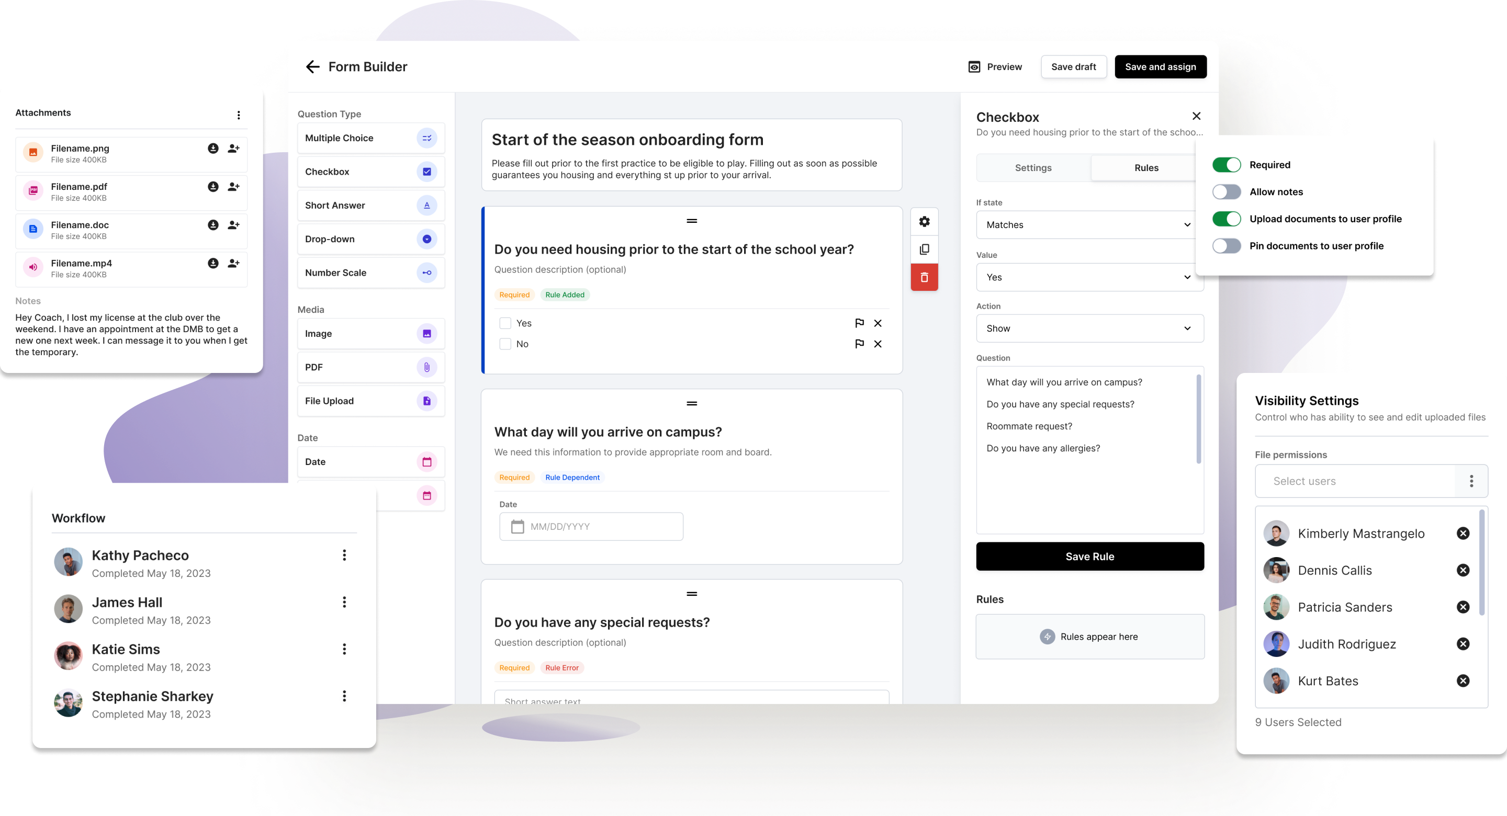Viewport: 1507px width, 816px height.
Task: Open Kathy Pacheco's three-dot workflow menu
Action: click(x=344, y=555)
